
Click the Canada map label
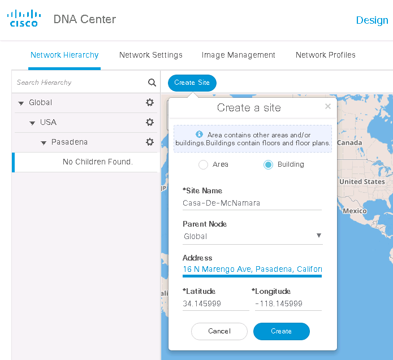click(x=349, y=143)
